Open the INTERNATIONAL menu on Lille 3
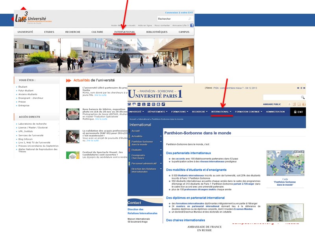Screen dimensions: 315x236 pos(124,32)
